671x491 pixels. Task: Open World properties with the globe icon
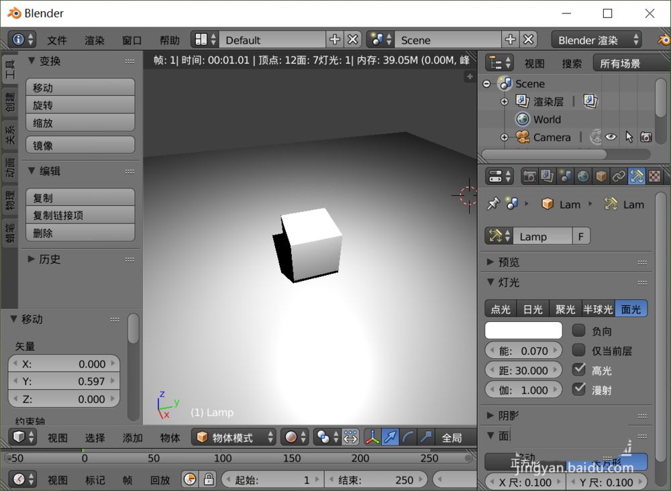pyautogui.click(x=582, y=176)
